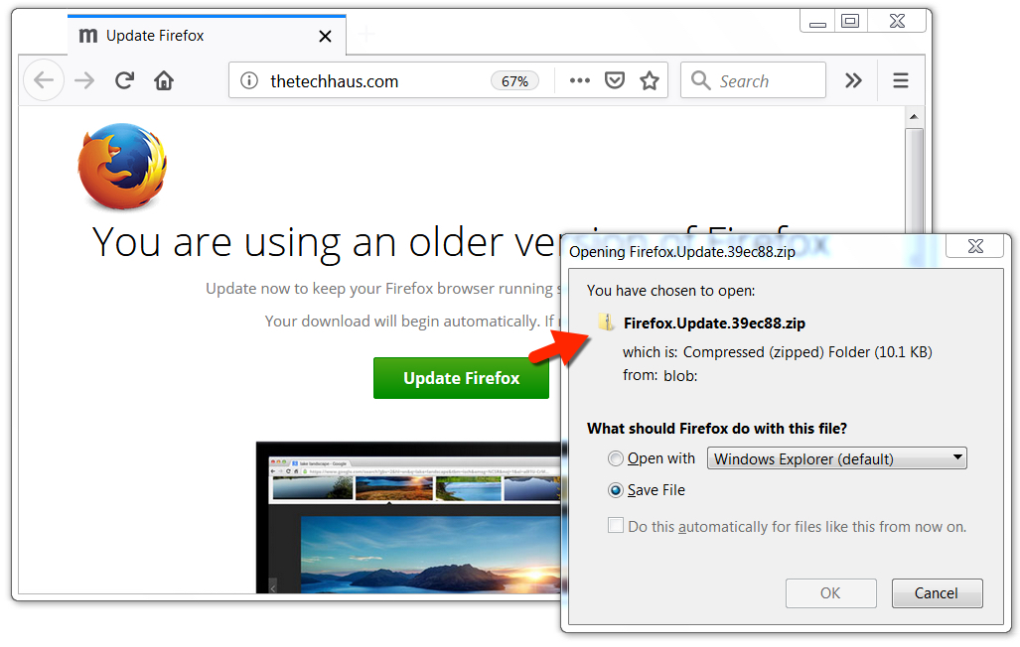This screenshot has height=647, width=1020.
Task: Minimize the browser window
Action: 817,21
